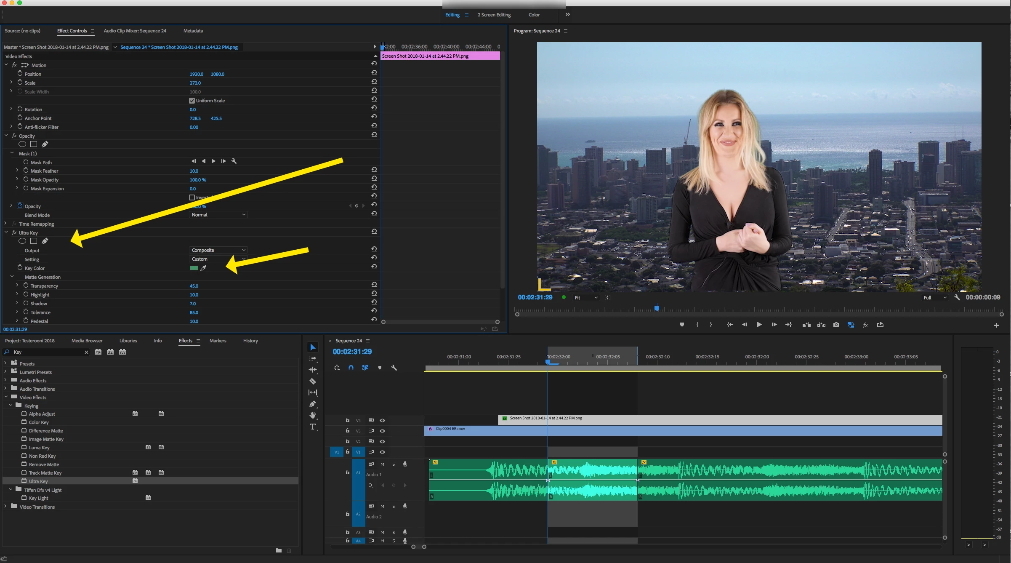Viewport: 1011px width, 563px height.
Task: Open the Ultra Key Output dropdown
Action: tap(218, 250)
